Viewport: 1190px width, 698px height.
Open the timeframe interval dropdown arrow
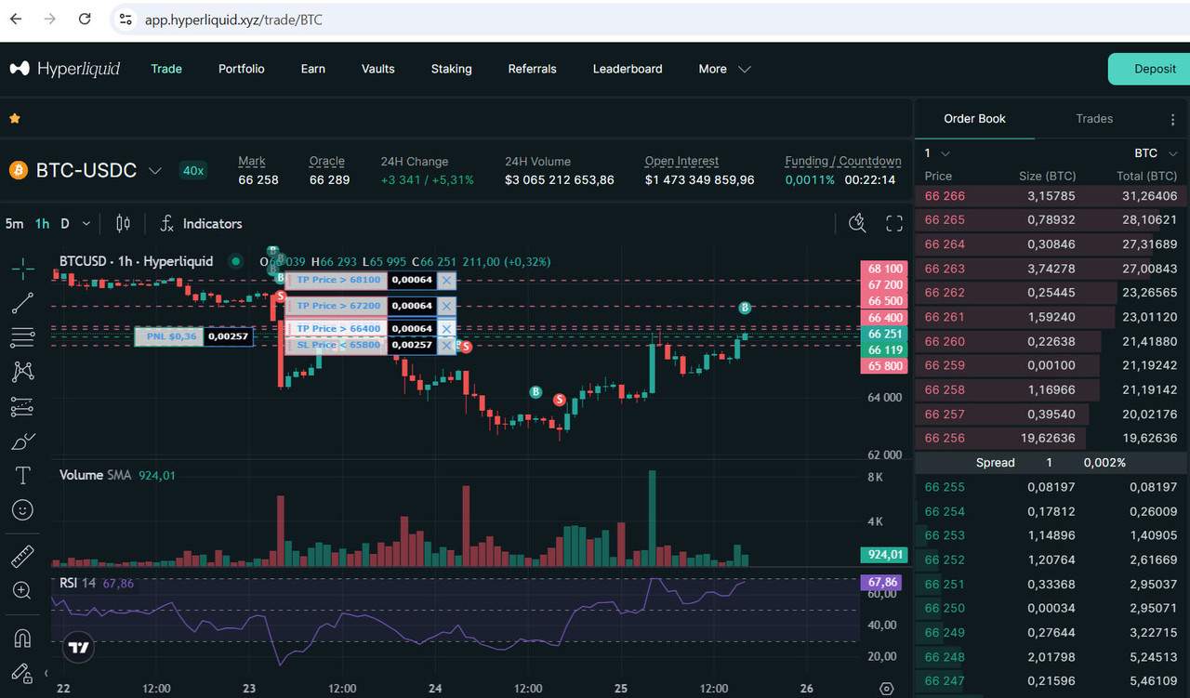tap(86, 223)
